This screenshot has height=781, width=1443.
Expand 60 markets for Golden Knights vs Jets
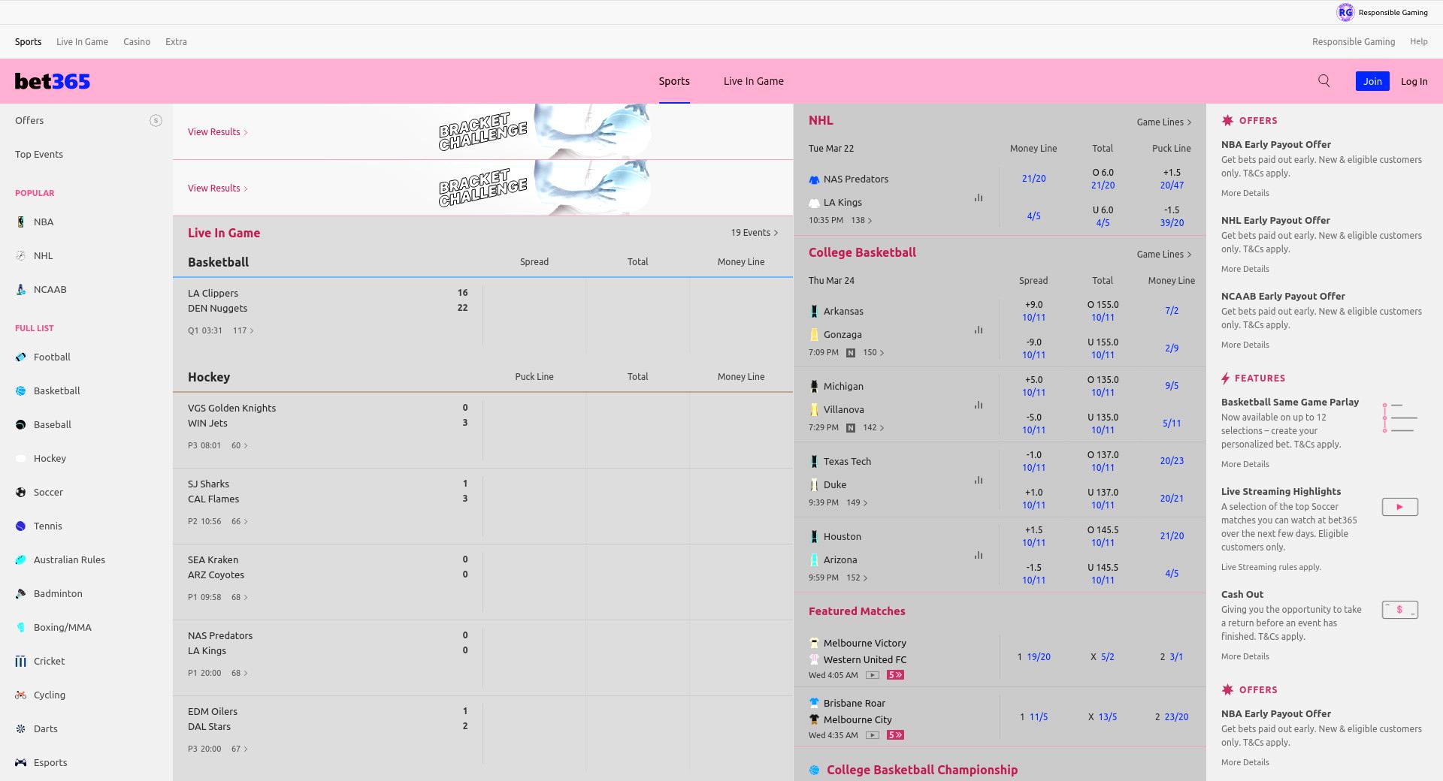coord(240,445)
